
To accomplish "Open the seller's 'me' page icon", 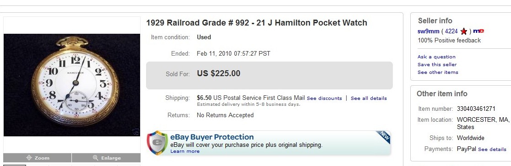I will [x=478, y=31].
